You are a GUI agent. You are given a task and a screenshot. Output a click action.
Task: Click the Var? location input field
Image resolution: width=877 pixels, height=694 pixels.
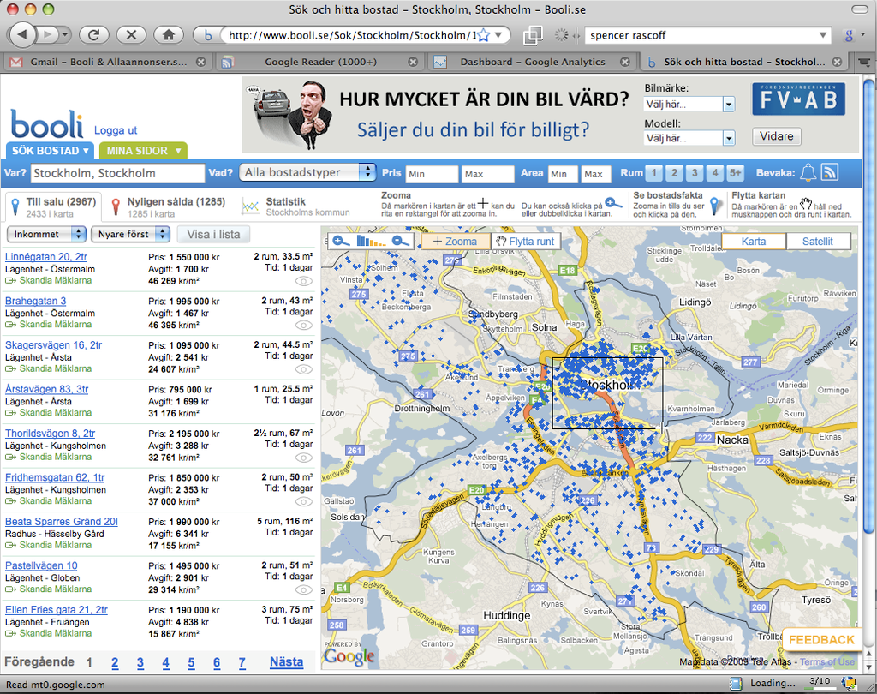117,173
